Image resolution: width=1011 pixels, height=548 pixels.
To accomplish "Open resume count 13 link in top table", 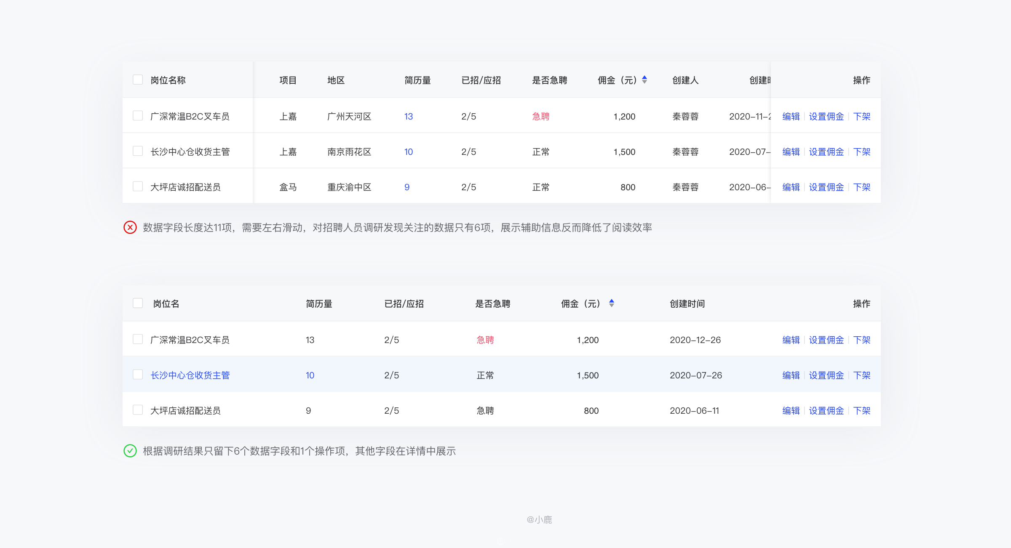I will [408, 117].
